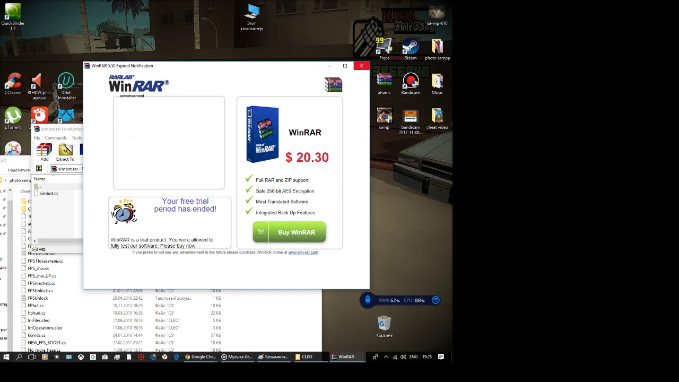679x382 pixels.
Task: Open the sa-mp-010 desktop icon
Action: coord(437,15)
